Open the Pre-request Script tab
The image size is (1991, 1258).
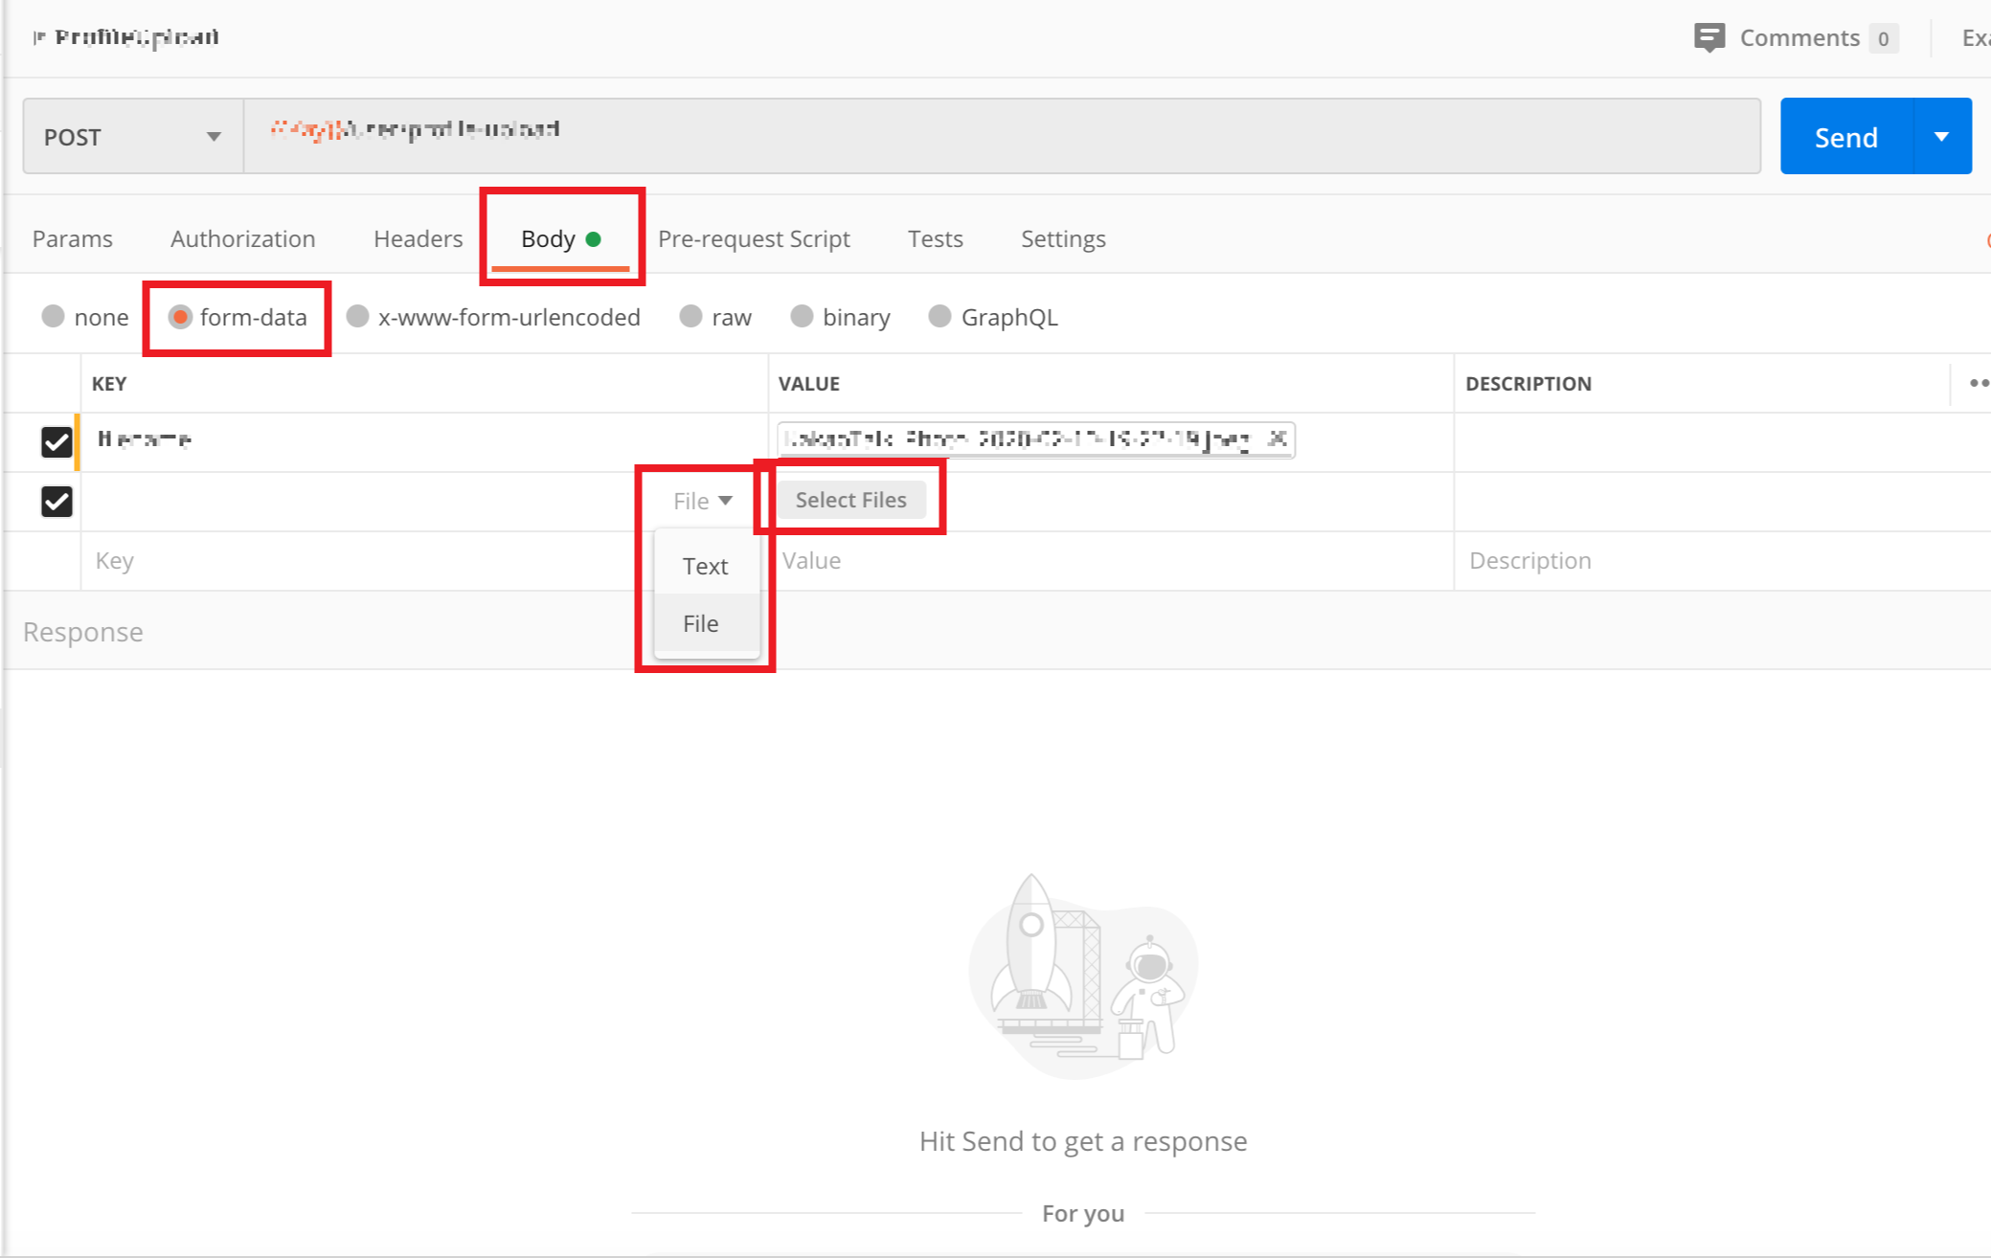[754, 238]
